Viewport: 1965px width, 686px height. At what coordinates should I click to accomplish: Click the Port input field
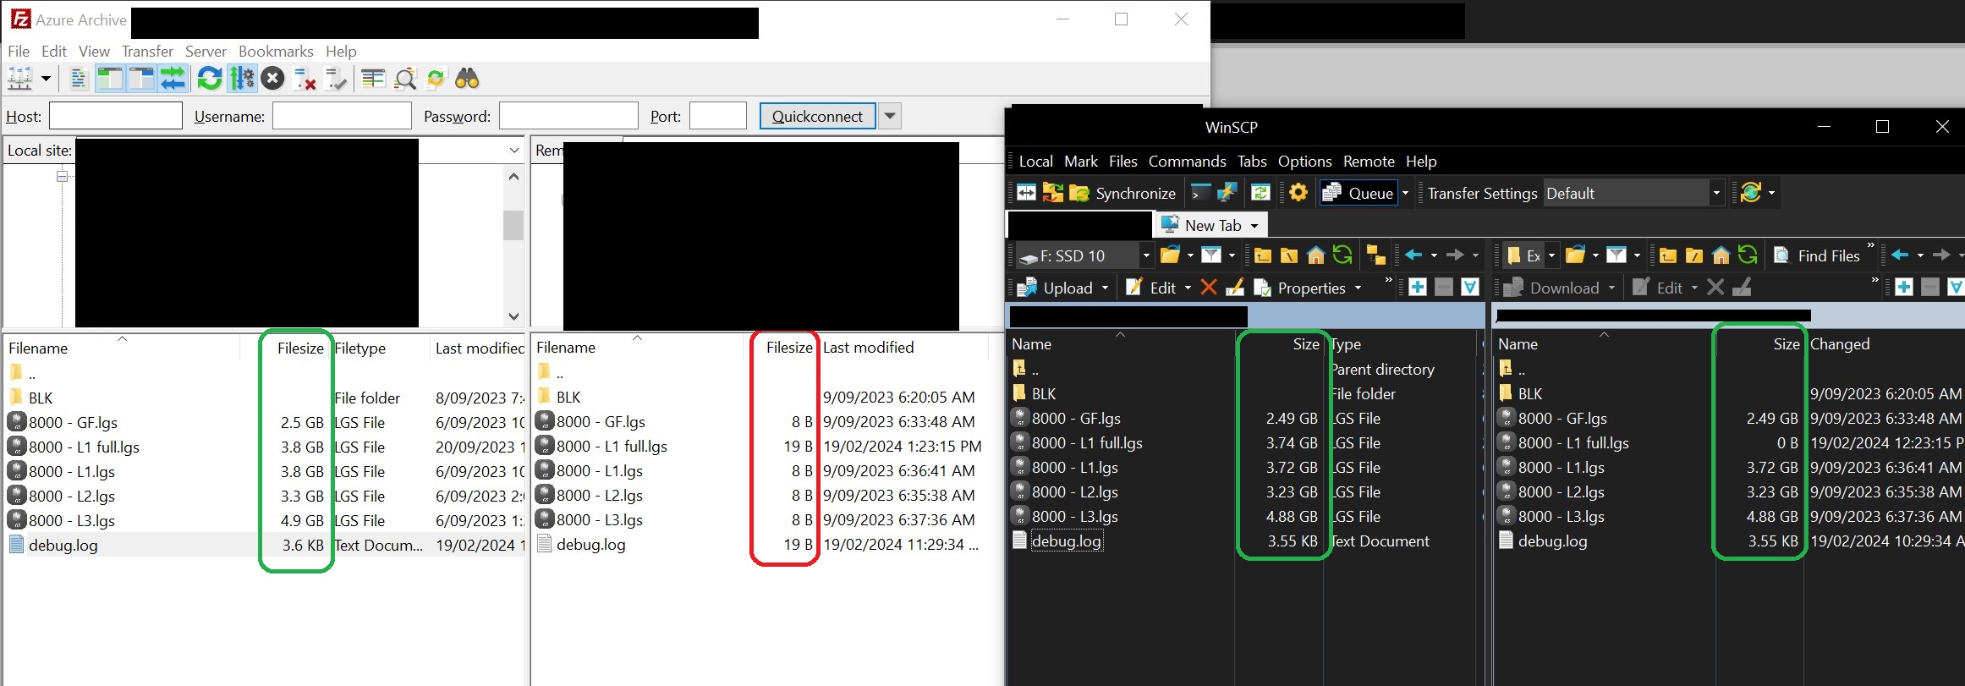click(718, 116)
